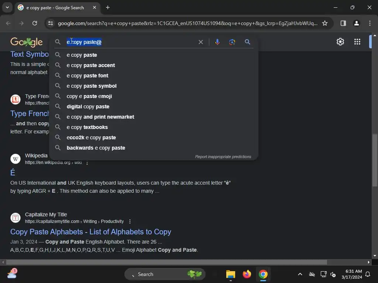Open Windows taskbar Search box
378x283 pixels.
coord(165,274)
